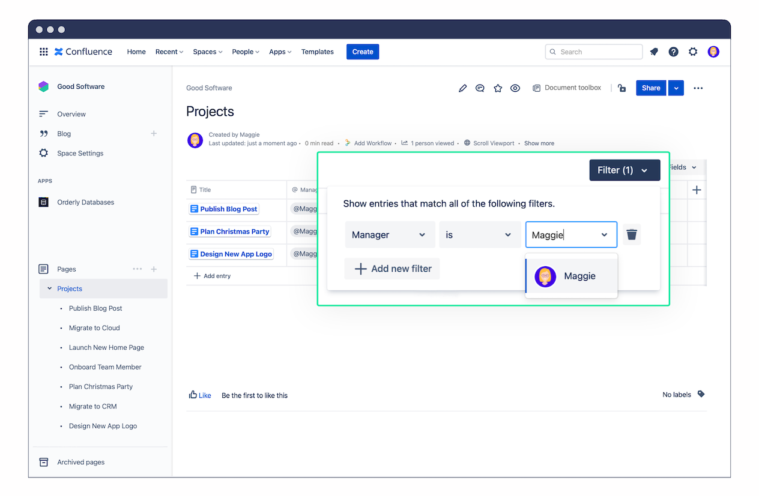Viewport: 759px width, 496px height.
Task: Expand the Recent menu
Action: coord(169,52)
